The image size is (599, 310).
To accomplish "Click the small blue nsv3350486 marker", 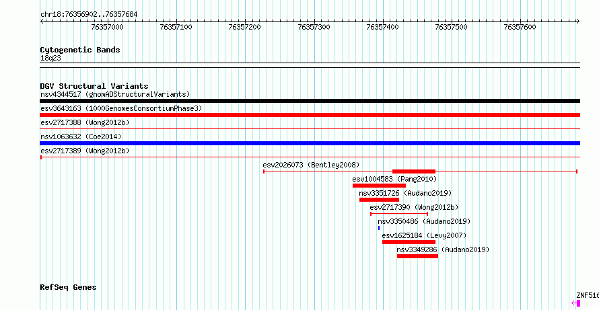I will [x=379, y=228].
